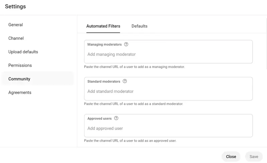The height and width of the screenshot is (163, 267).
Task: Open the Agreements settings section
Action: [20, 93]
